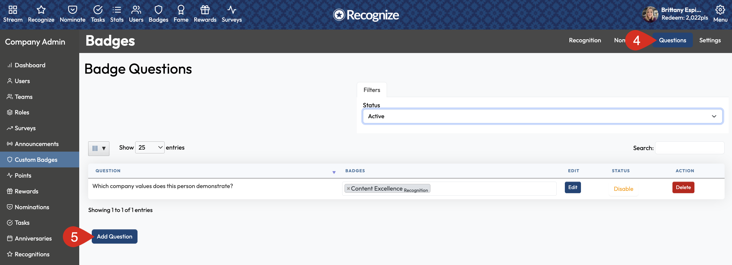
Task: Open Surveys pulse icon in top bar
Action: [231, 10]
